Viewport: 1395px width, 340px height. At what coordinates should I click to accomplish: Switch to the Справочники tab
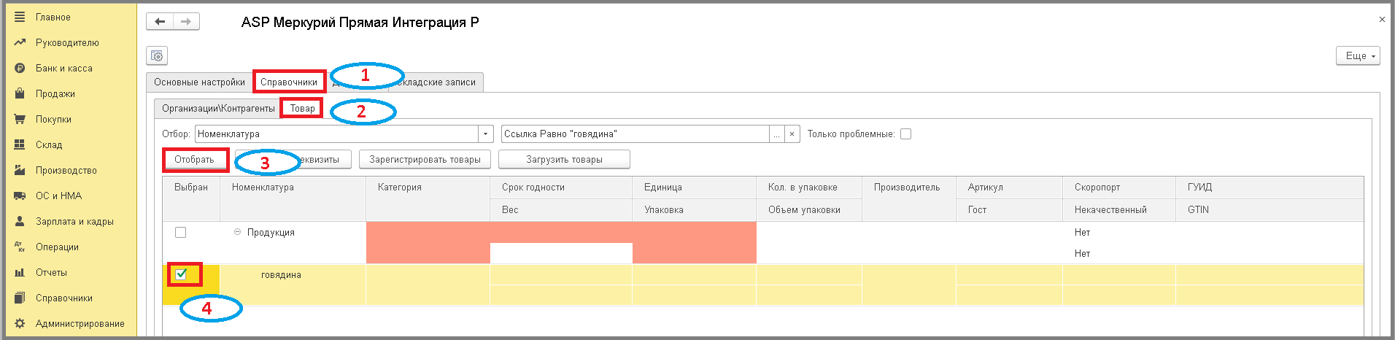pyautogui.click(x=289, y=82)
